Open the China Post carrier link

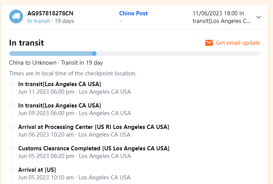(133, 13)
